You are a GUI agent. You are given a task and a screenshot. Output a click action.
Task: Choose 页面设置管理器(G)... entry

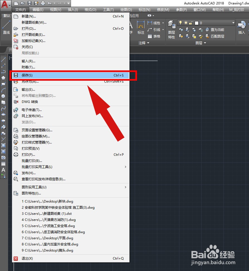coord(70,130)
